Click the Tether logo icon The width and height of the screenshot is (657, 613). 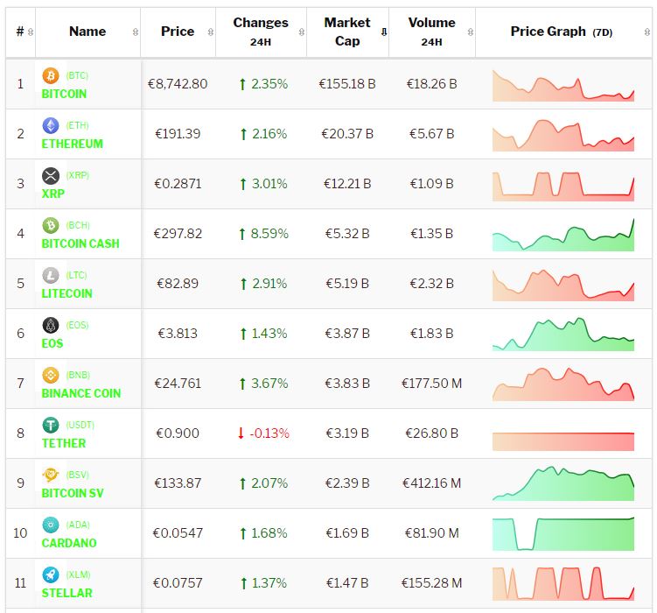point(51,426)
